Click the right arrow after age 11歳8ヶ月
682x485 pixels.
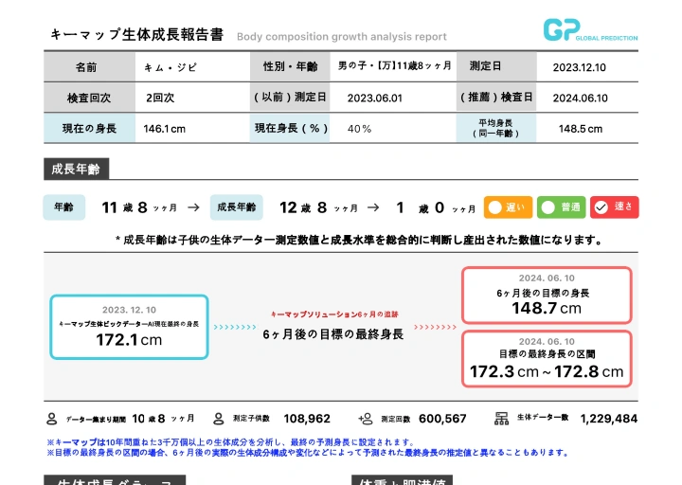coord(193,207)
